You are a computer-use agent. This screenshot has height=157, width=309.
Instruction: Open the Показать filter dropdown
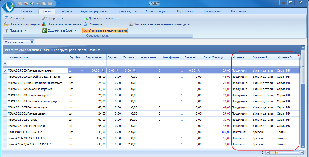coord(26,31)
